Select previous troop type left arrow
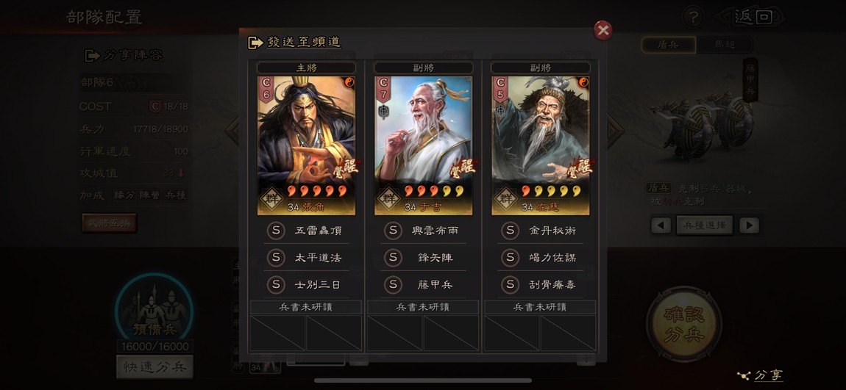This screenshot has width=846, height=390. point(661,225)
